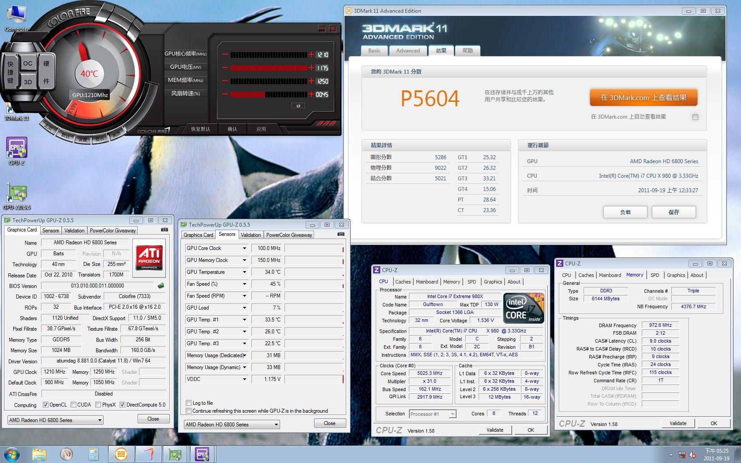The height and width of the screenshot is (463, 741).
Task: Open Calculator from the taskbar
Action: click(94, 454)
